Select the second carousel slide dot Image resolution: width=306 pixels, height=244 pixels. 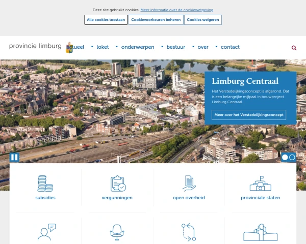pyautogui.click(x=292, y=157)
